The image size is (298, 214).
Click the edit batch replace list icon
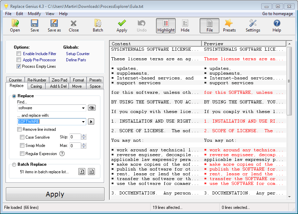point(91,172)
